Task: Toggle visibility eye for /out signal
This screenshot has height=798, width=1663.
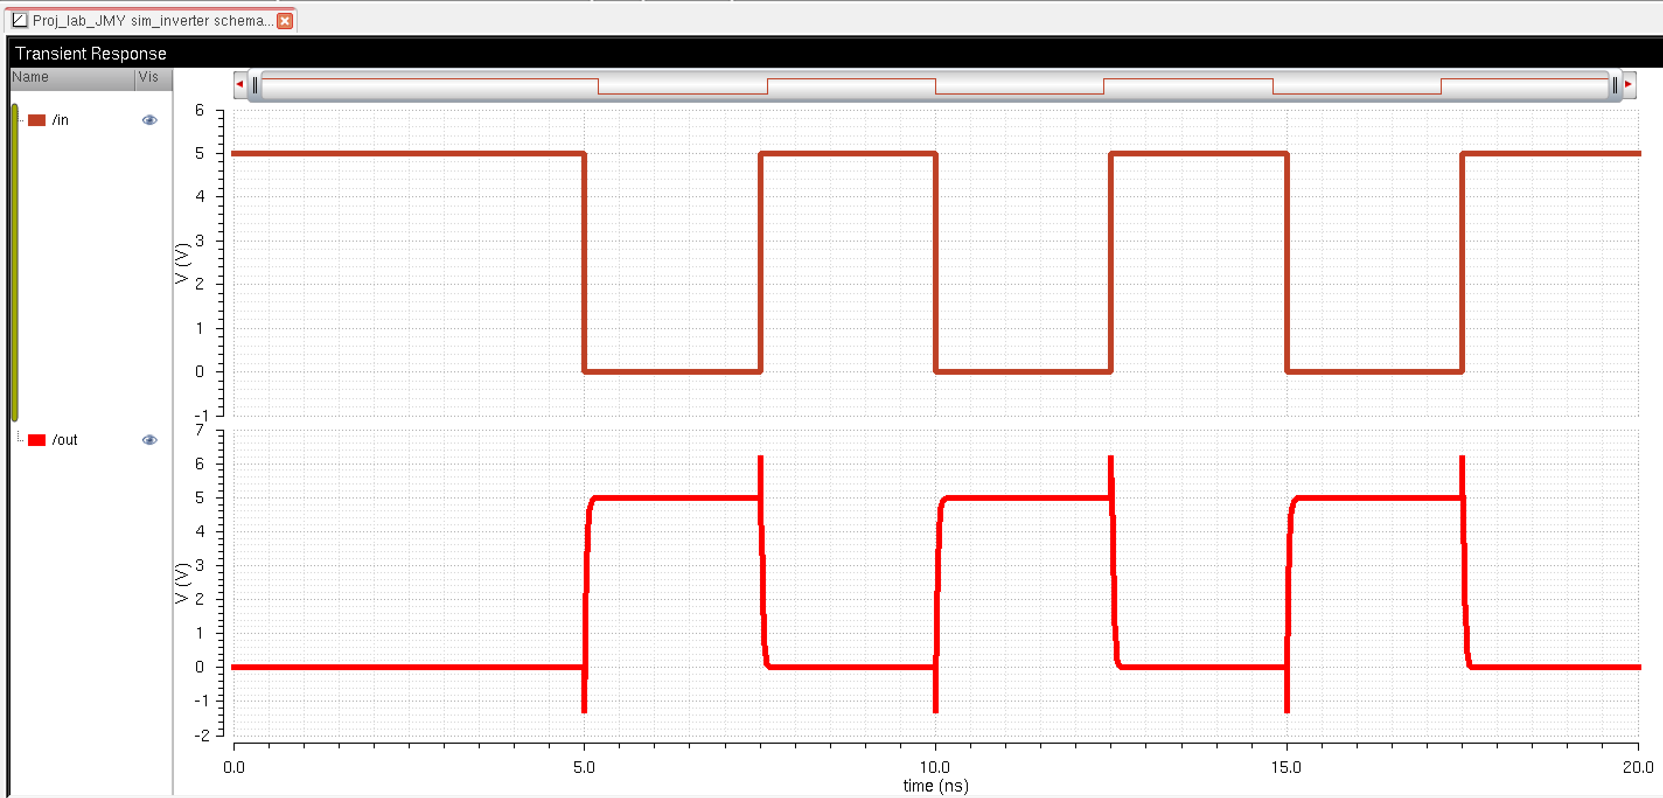Action: click(x=149, y=440)
